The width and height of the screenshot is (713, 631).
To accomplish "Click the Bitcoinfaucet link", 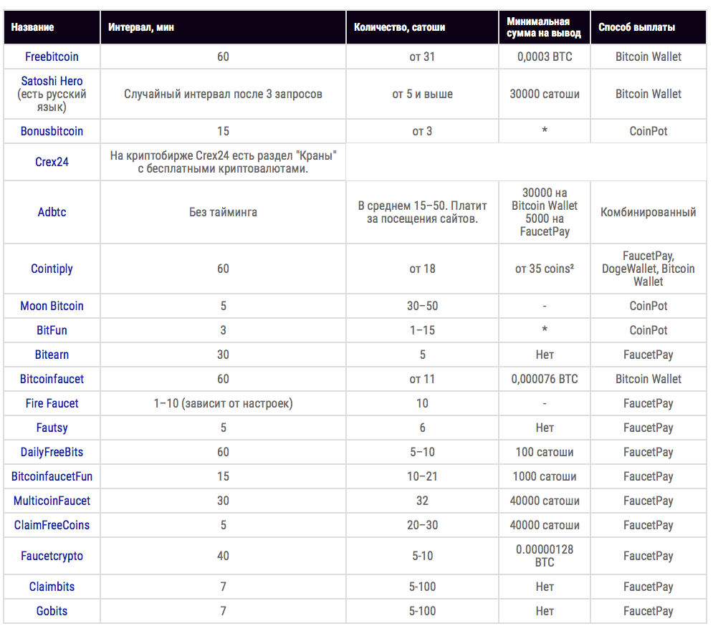I will [52, 379].
